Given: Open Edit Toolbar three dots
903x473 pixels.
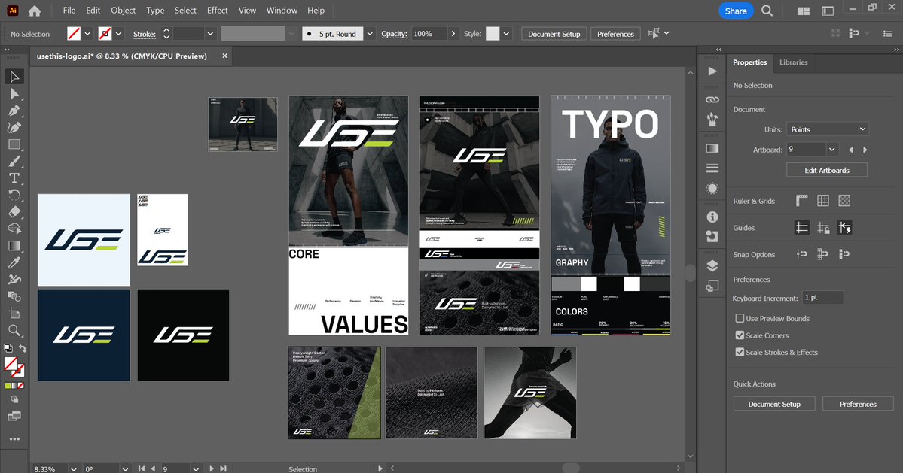Looking at the screenshot, I should coord(14,438).
